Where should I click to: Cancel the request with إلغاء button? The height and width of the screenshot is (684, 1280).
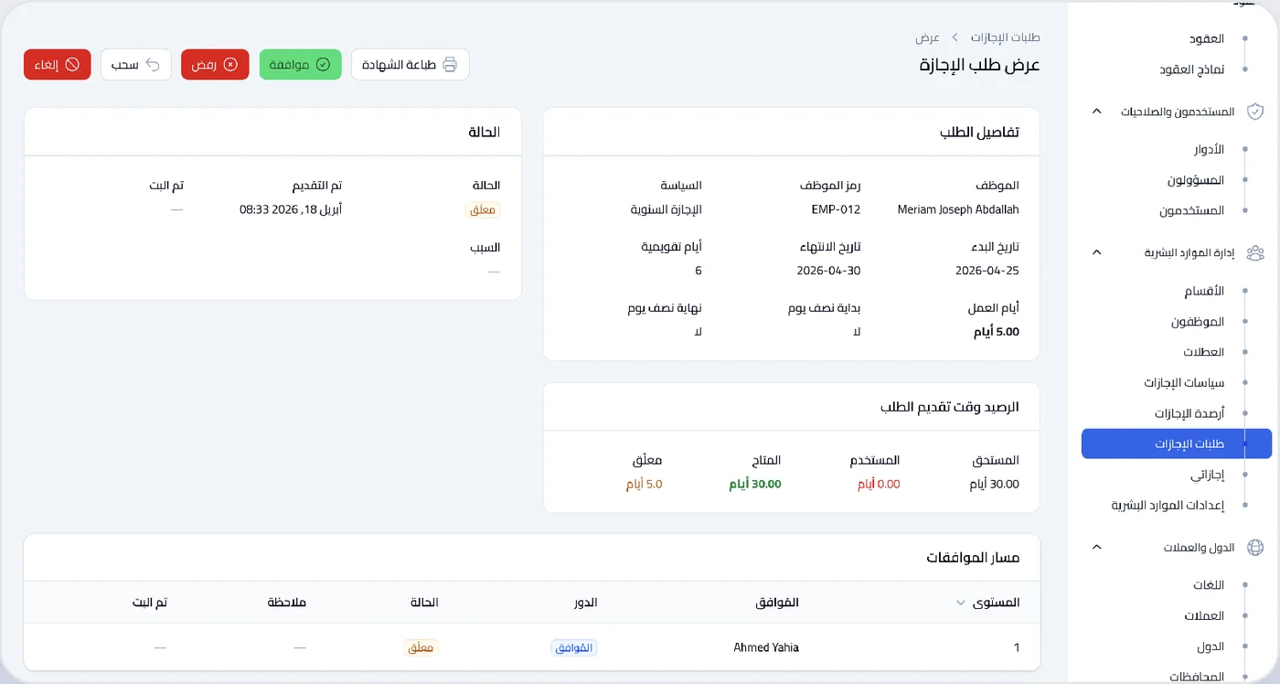click(58, 65)
